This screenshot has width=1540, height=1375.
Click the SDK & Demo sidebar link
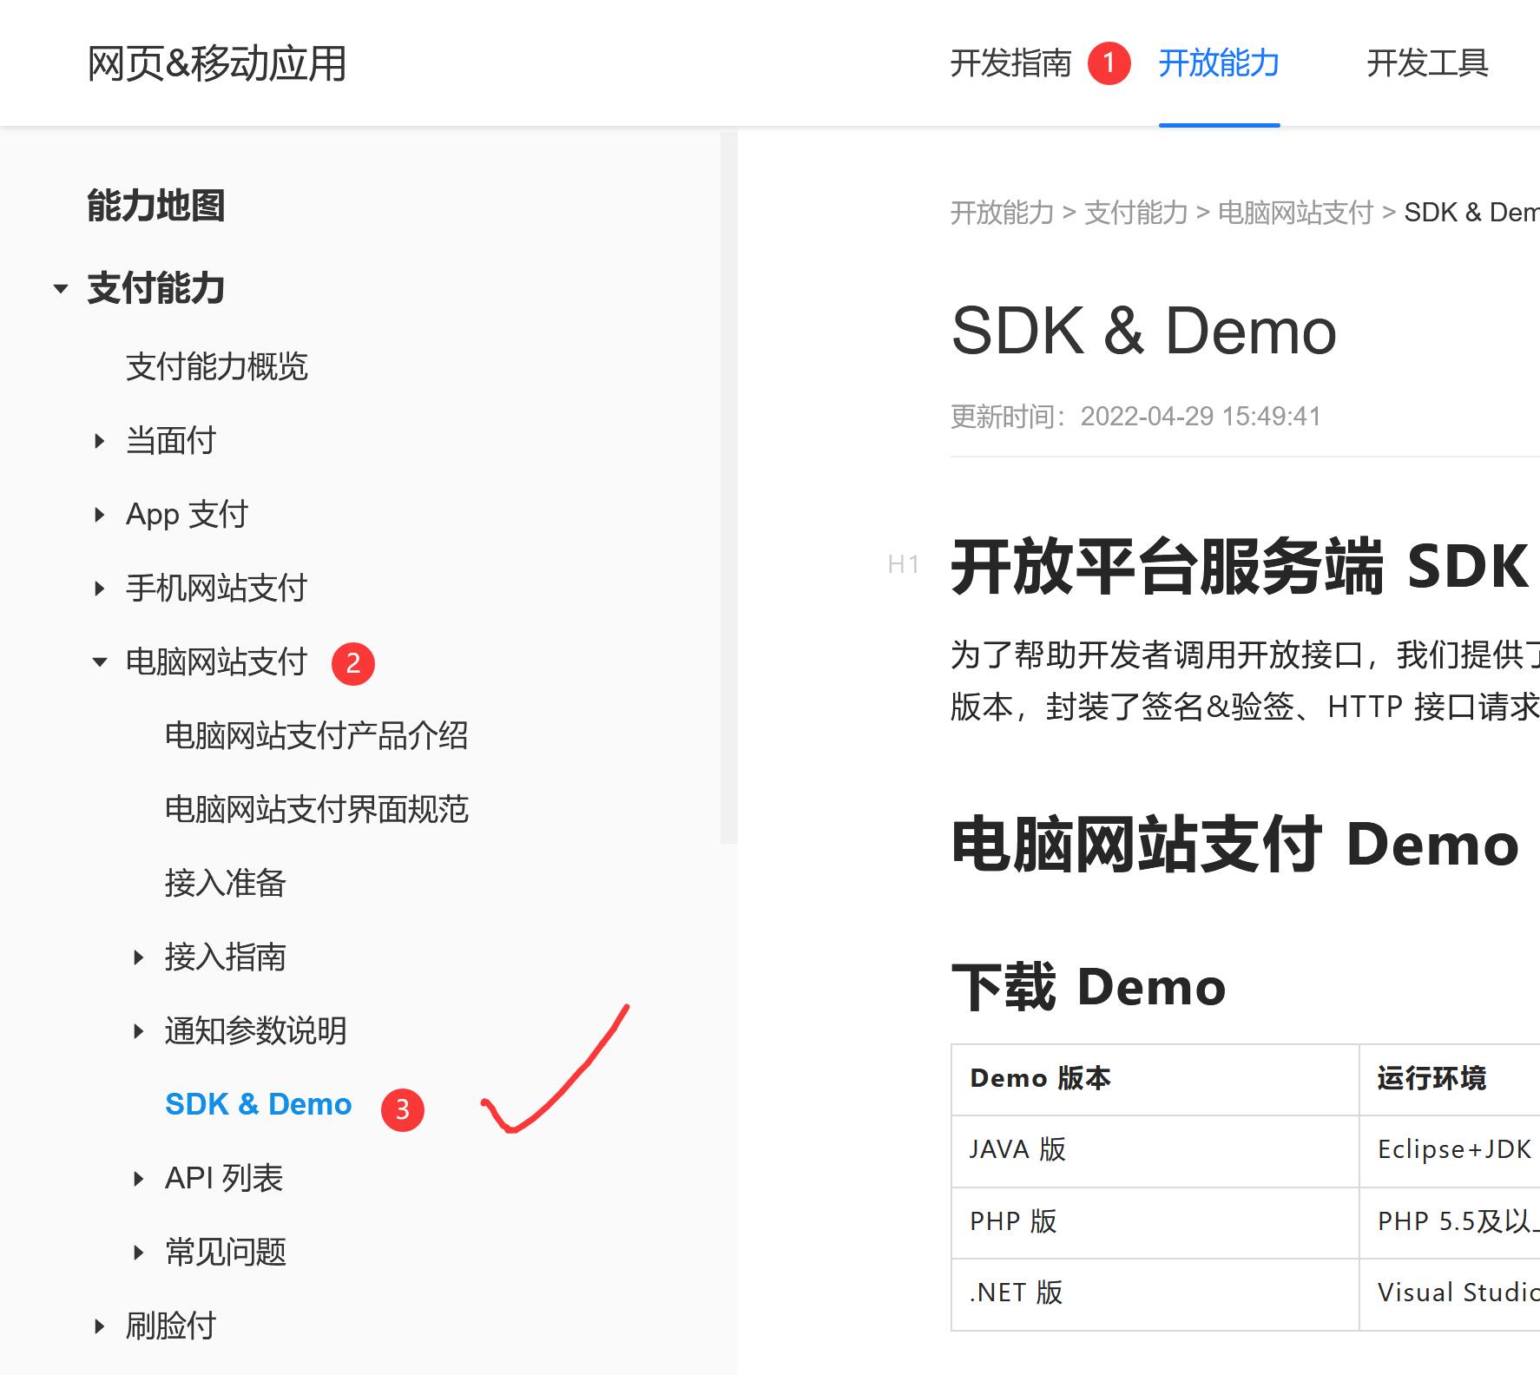[258, 1104]
